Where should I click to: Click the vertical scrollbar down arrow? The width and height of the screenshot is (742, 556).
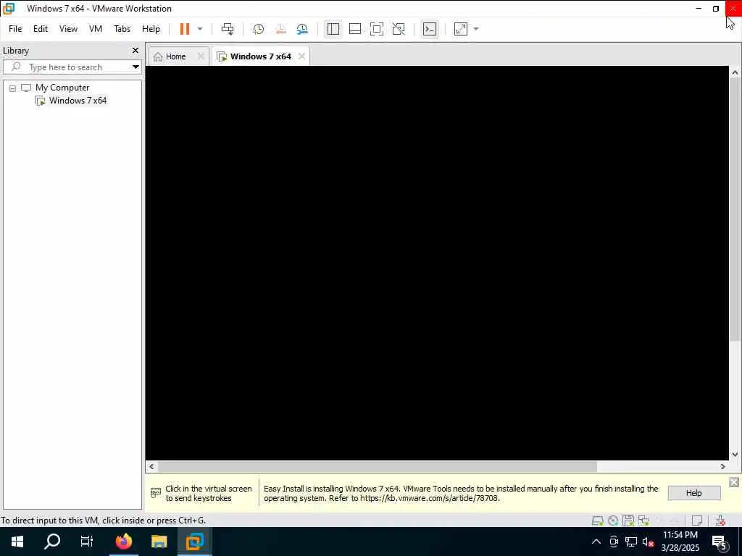coord(735,455)
